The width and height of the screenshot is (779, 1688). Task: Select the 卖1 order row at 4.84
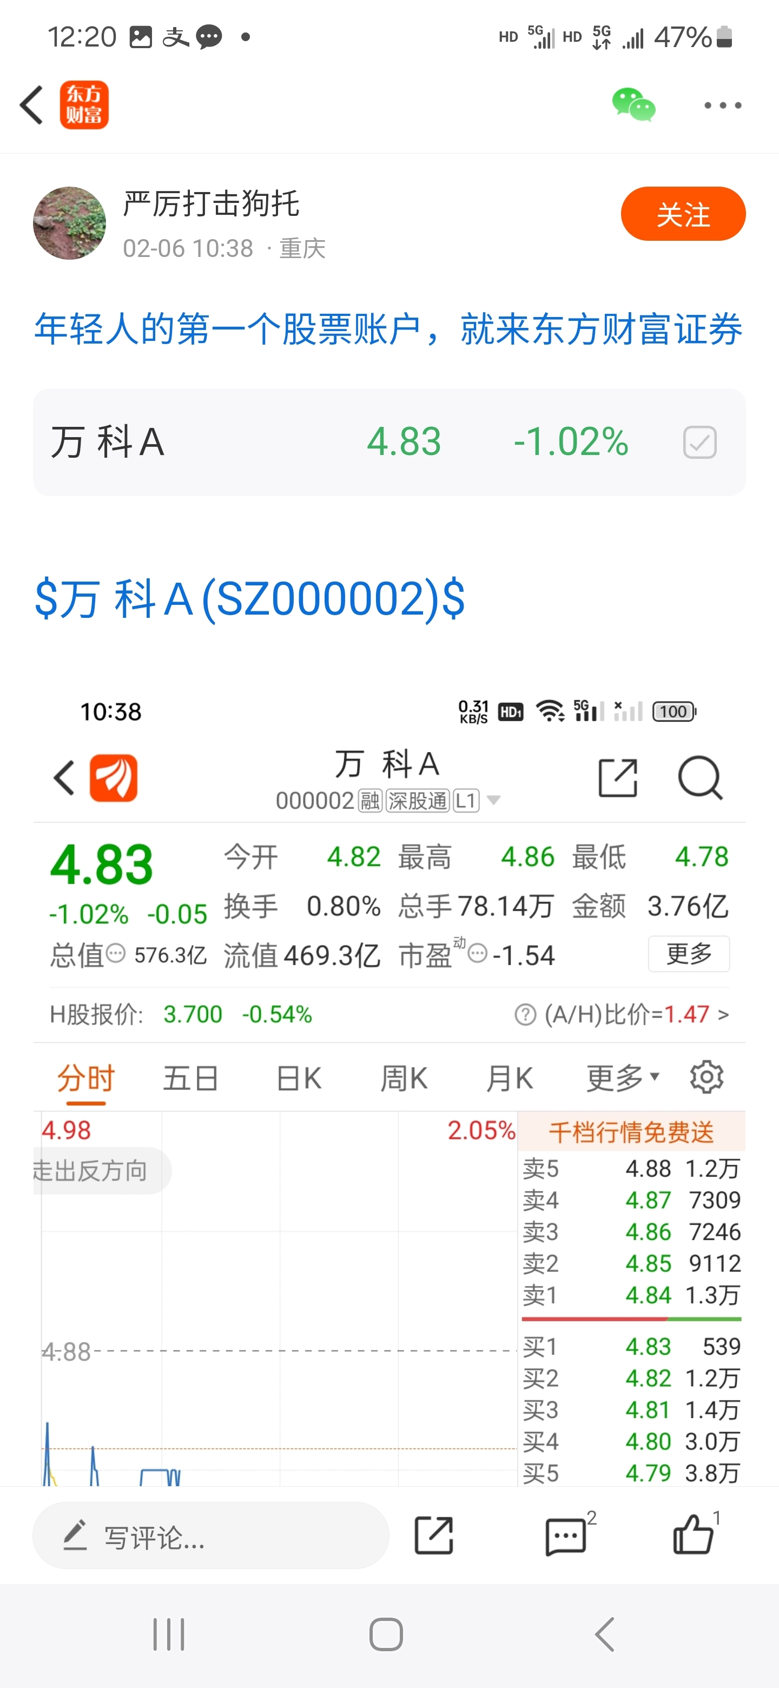tap(631, 1295)
